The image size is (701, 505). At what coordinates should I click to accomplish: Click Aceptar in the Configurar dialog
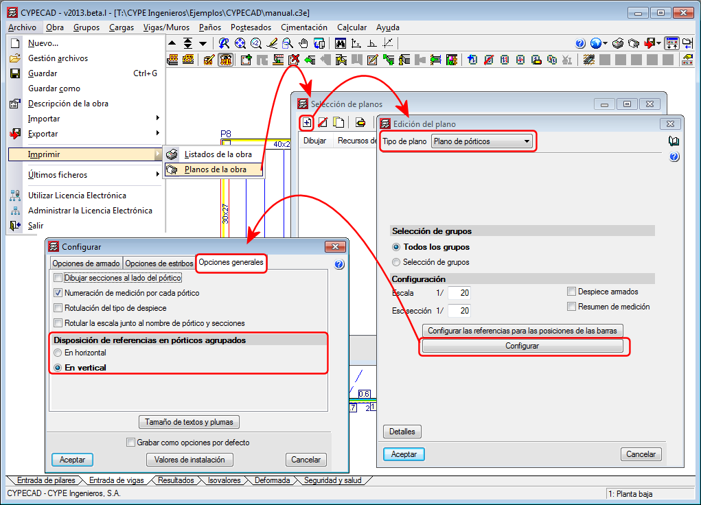72,460
